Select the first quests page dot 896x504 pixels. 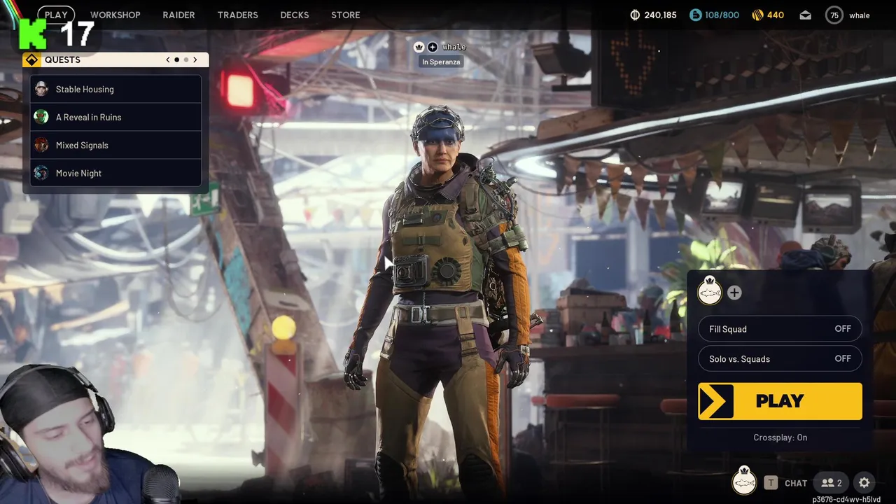pyautogui.click(x=177, y=59)
